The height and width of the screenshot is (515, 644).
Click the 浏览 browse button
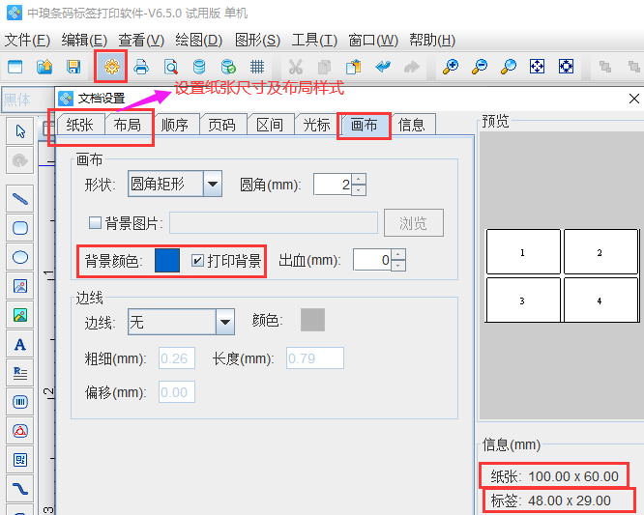414,223
